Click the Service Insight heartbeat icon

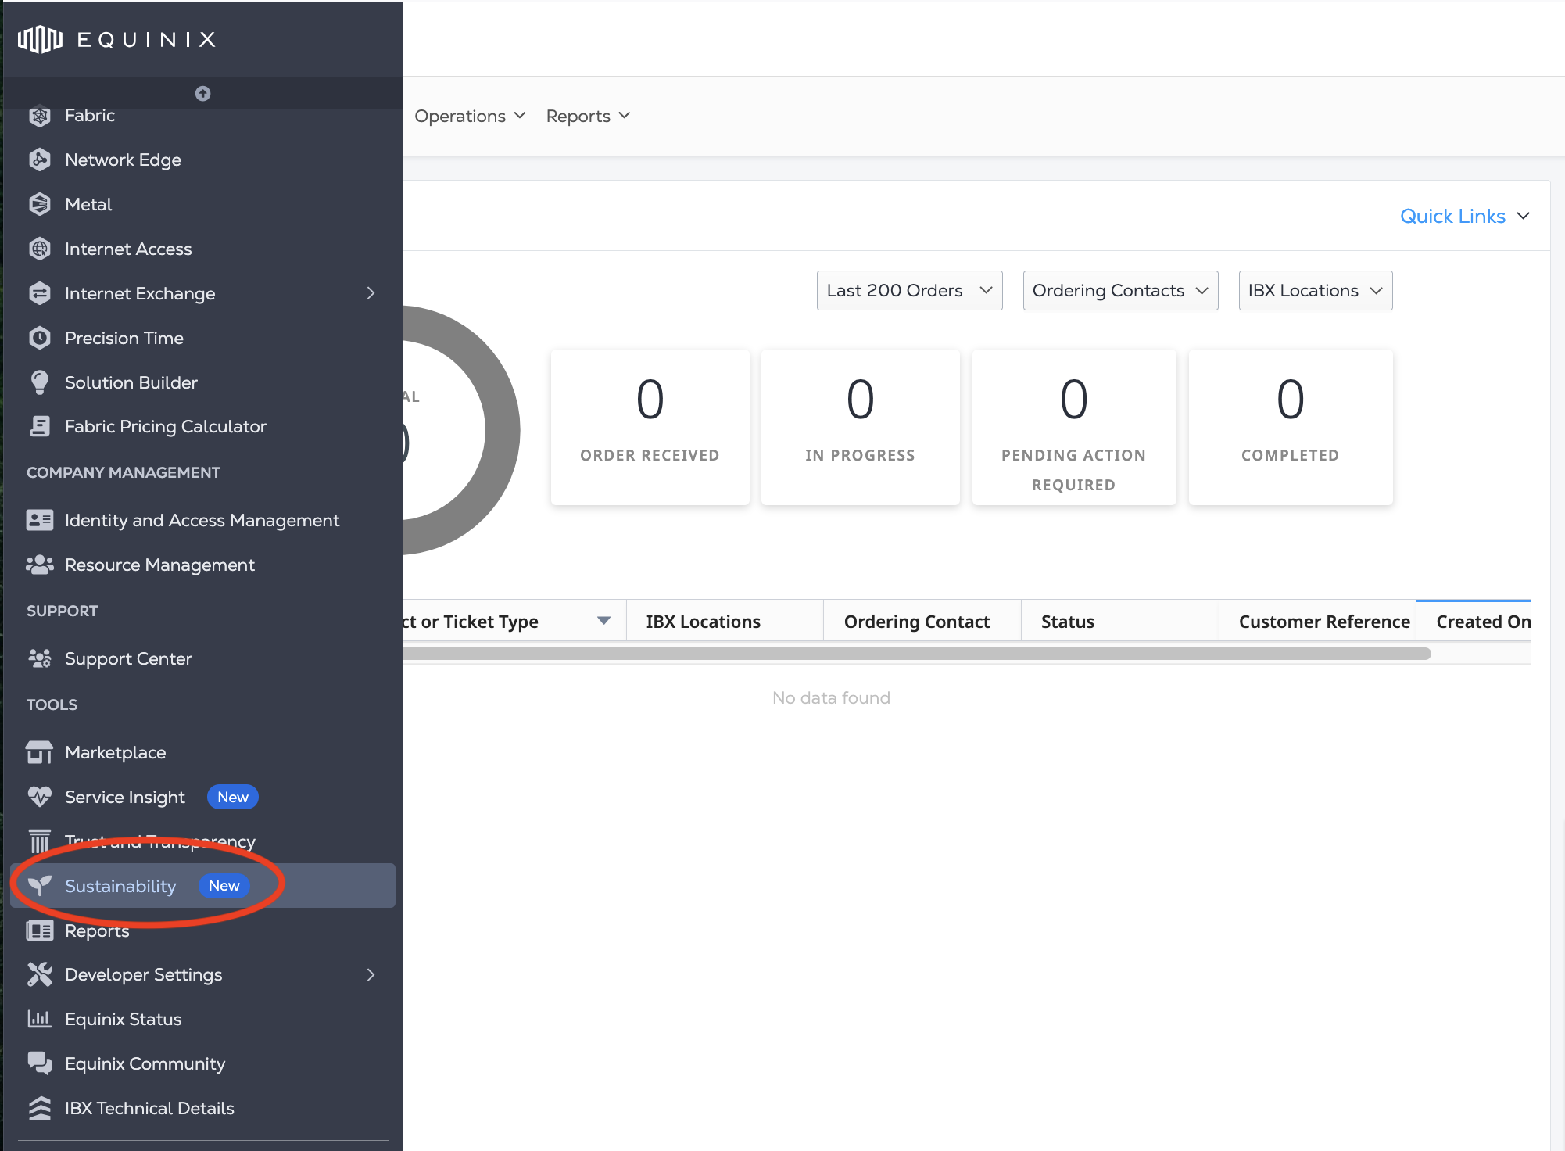click(39, 797)
